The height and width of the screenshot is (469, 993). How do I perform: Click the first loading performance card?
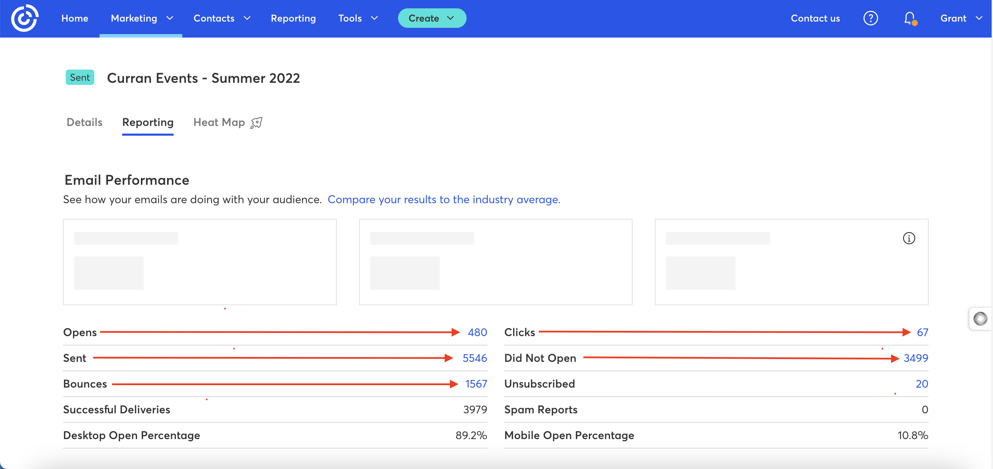200,262
